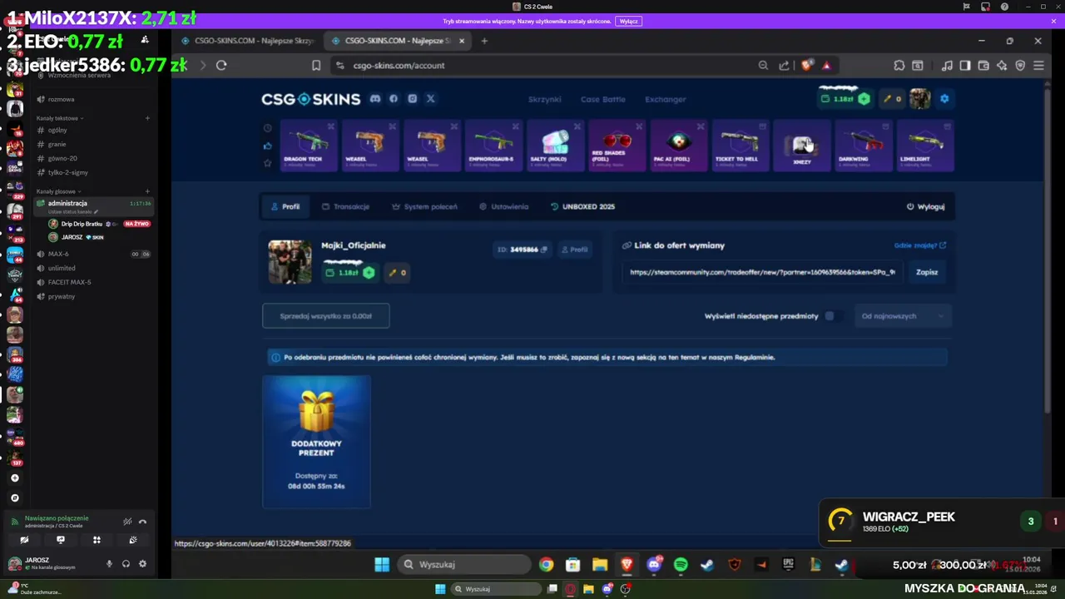
Task: Join the Discord FACEIT MAX-5 voice channel
Action: [x=69, y=282]
